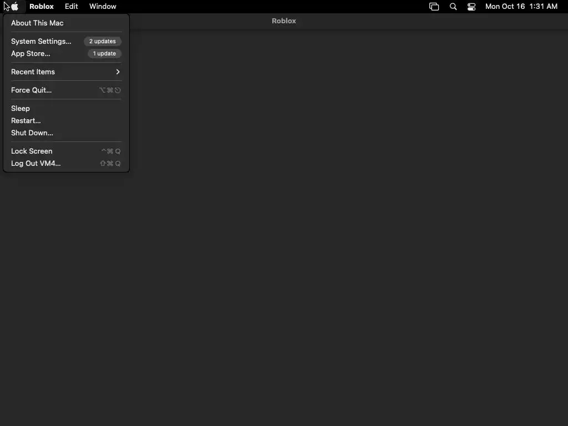Select About This Mac
The width and height of the screenshot is (568, 426).
click(x=67, y=23)
